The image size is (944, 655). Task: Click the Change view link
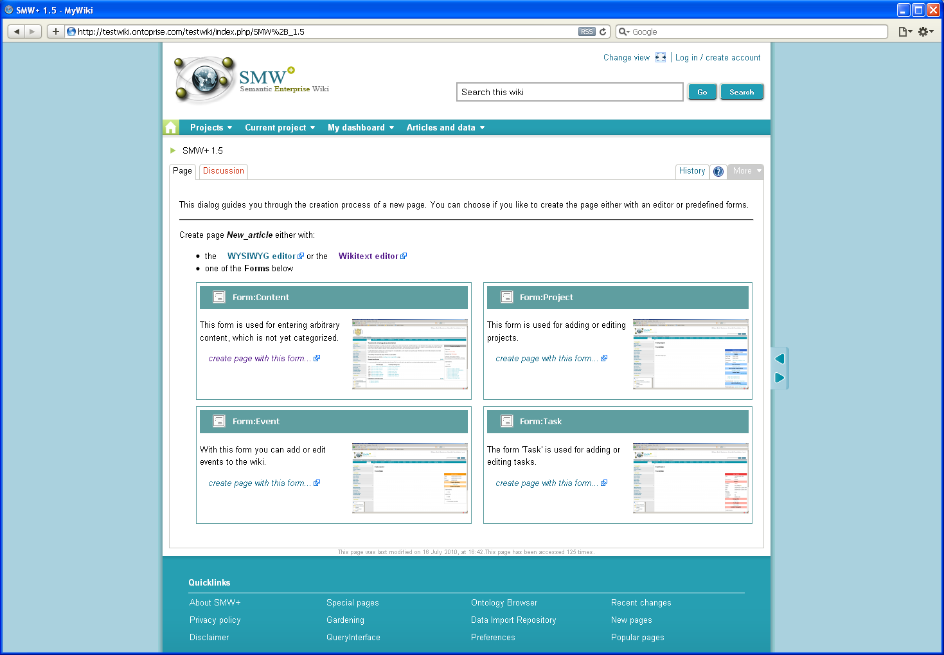(x=627, y=58)
